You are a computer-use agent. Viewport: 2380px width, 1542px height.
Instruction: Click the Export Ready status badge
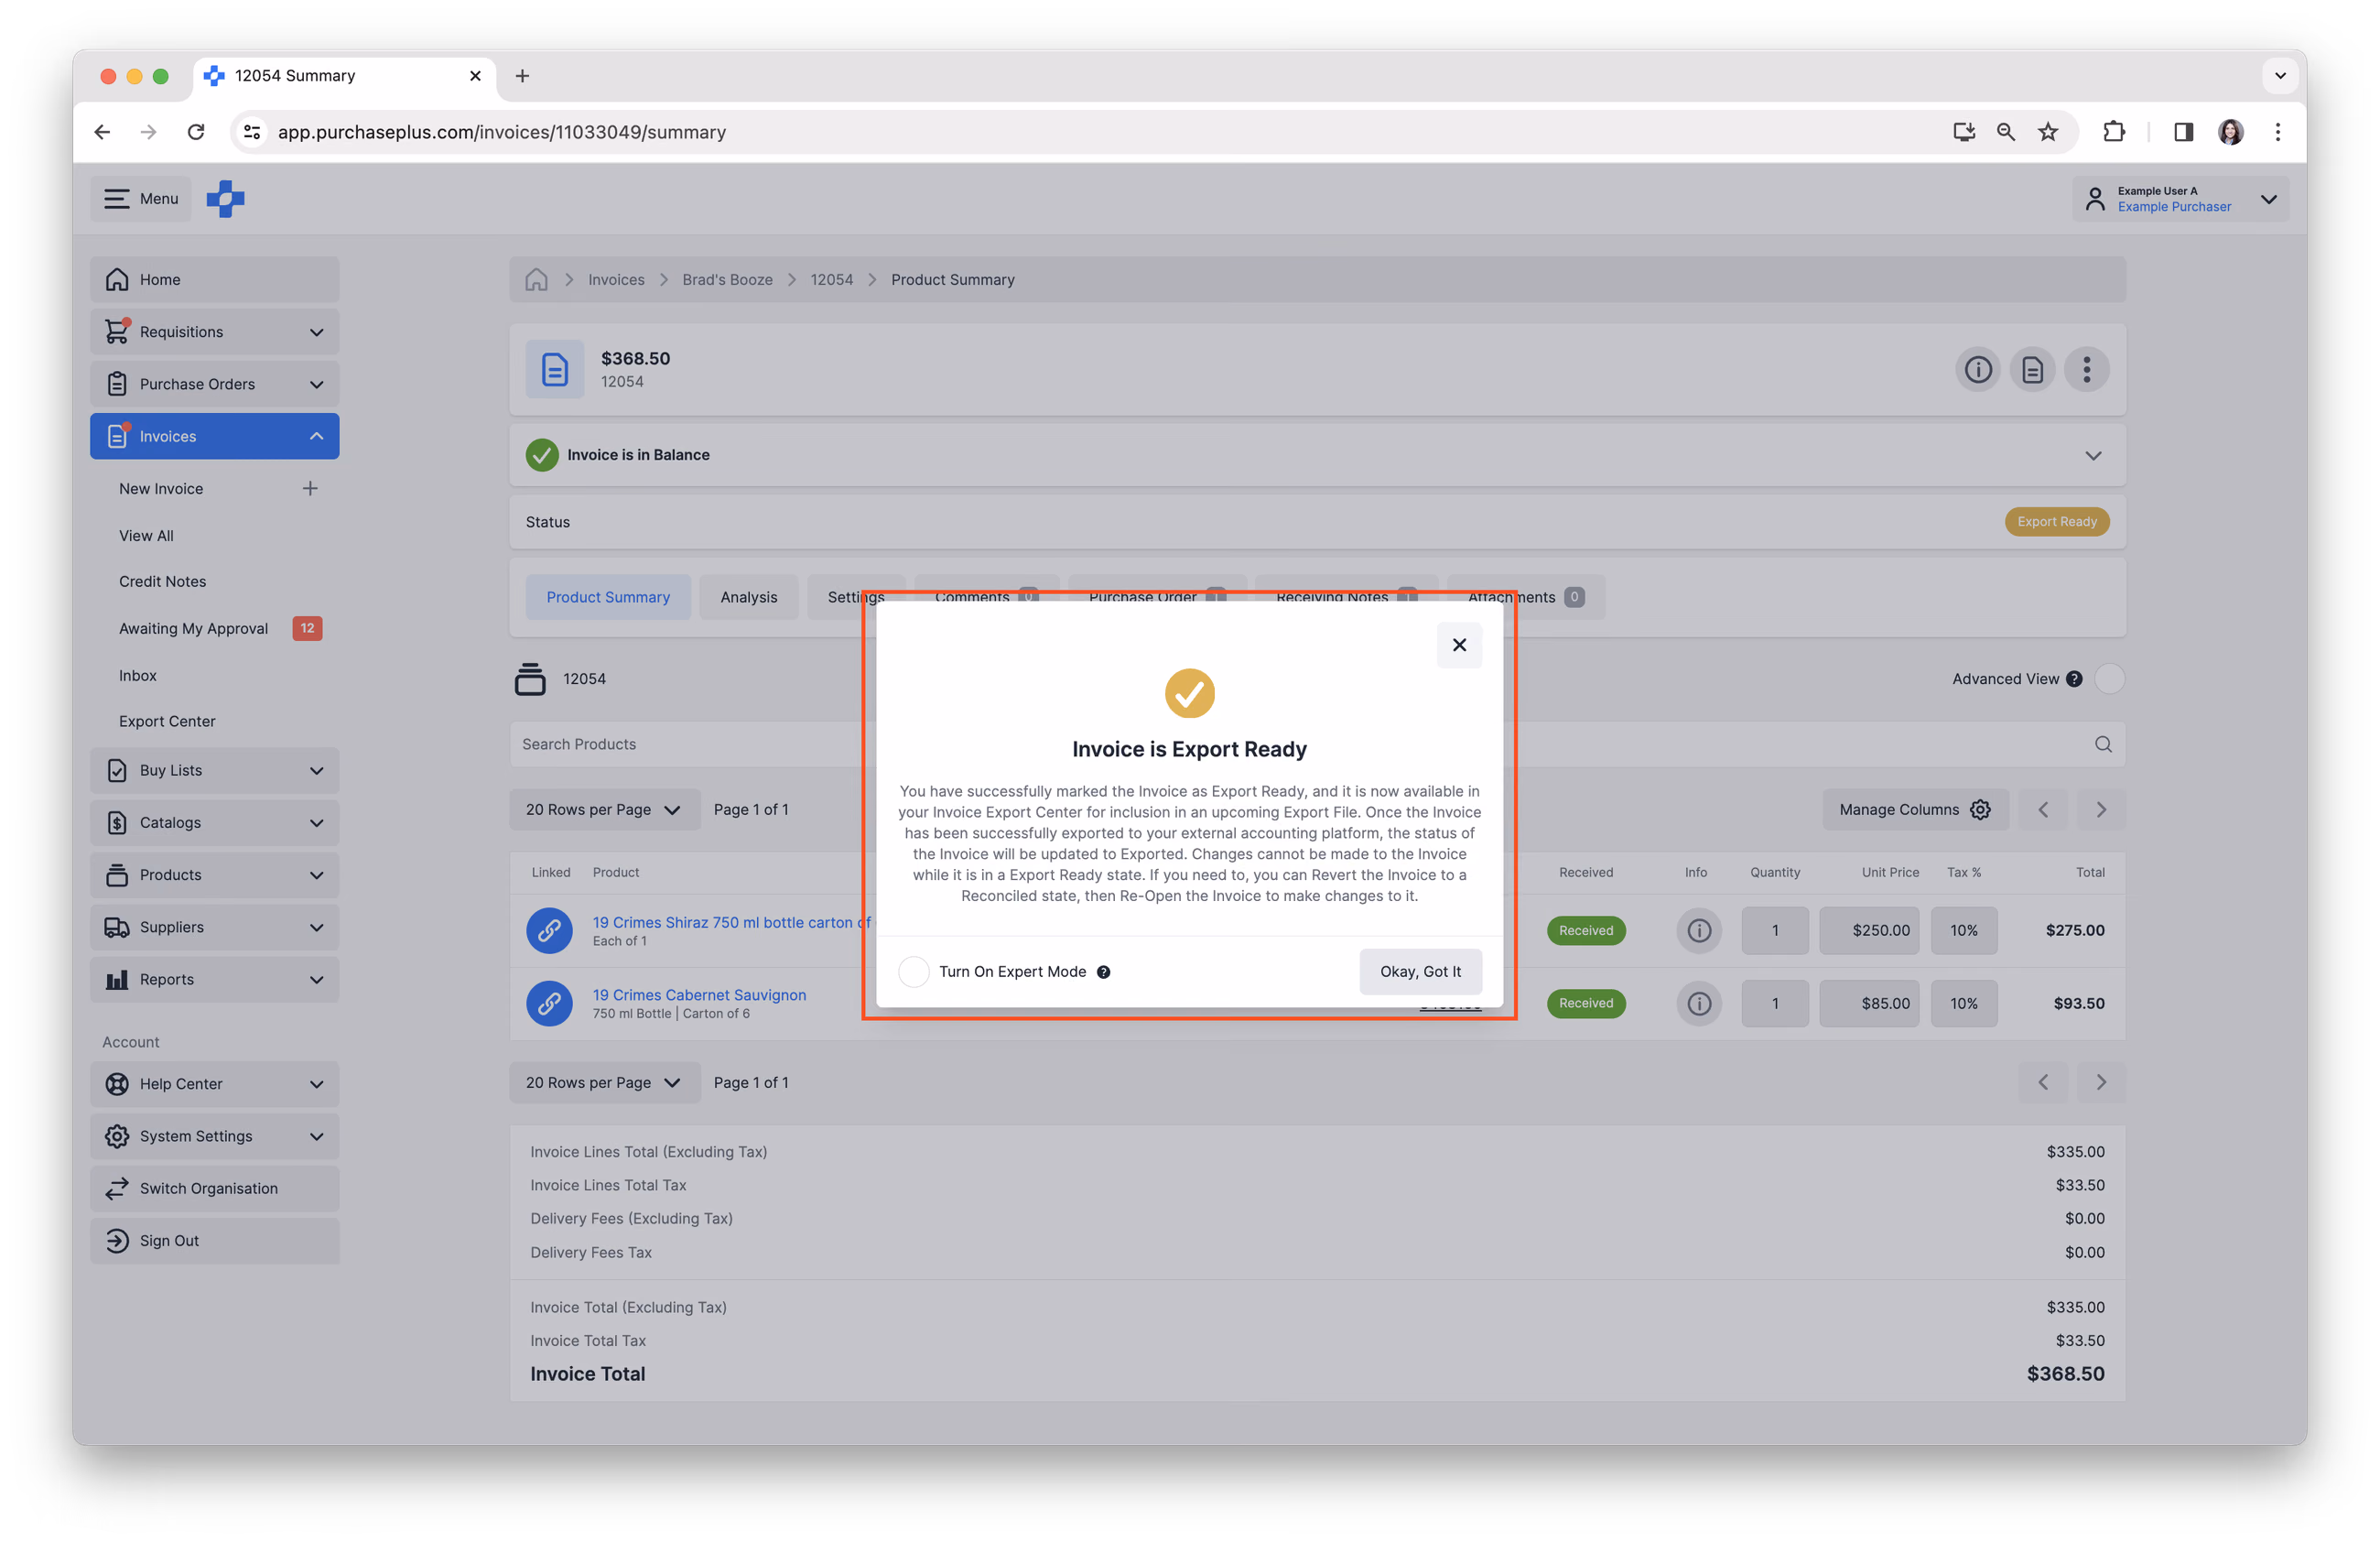(x=2056, y=521)
